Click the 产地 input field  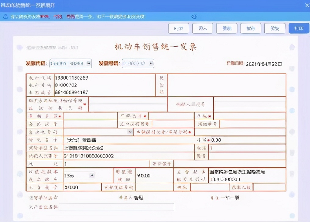250,116
